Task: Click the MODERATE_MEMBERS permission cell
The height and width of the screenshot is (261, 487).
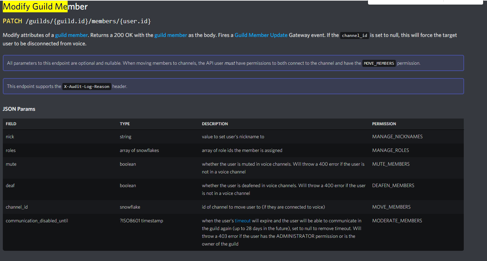Action: click(x=397, y=221)
